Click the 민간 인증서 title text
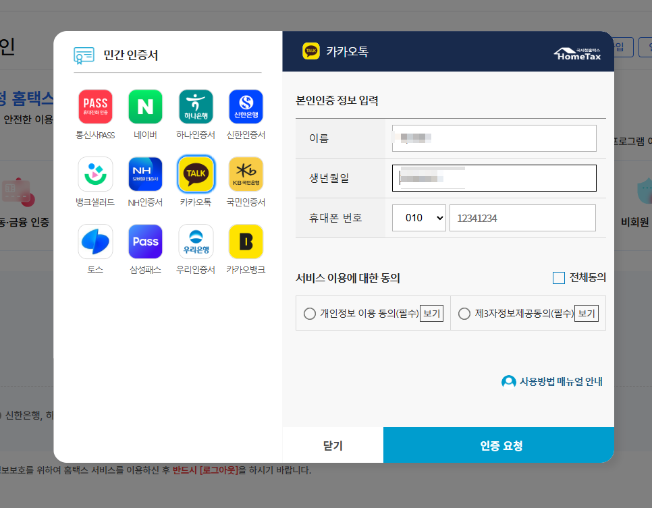Screen dimensions: 652x508 pos(130,55)
